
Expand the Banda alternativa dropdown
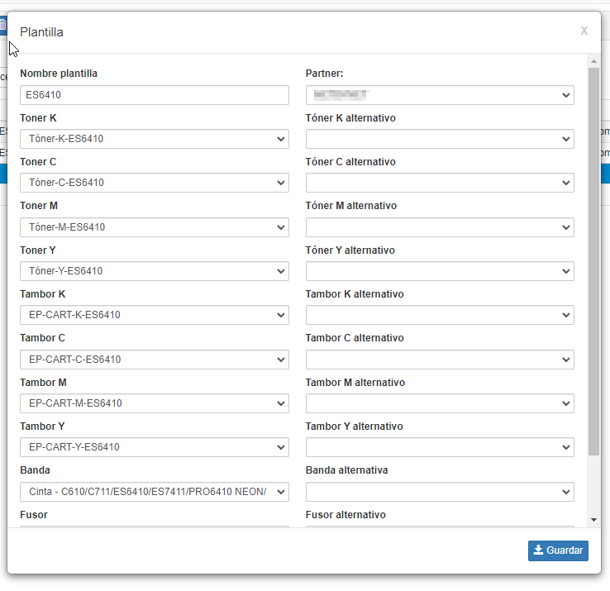point(439,492)
